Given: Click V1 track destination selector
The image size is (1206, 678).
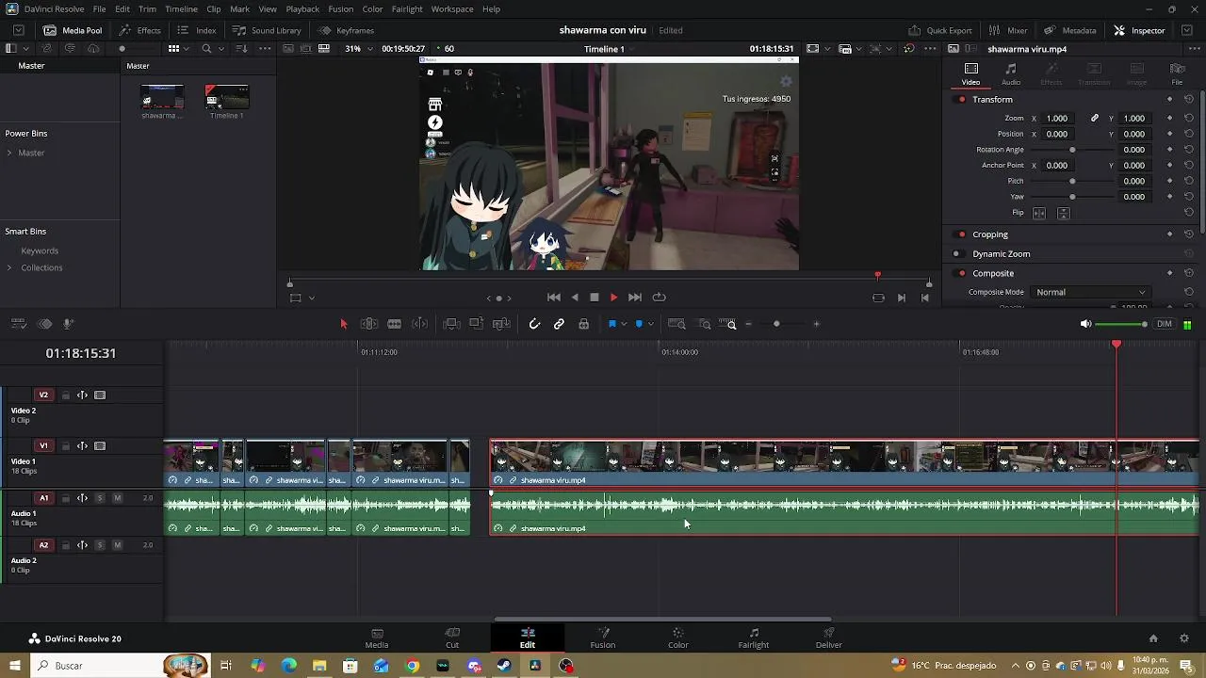Looking at the screenshot, I should point(43,446).
